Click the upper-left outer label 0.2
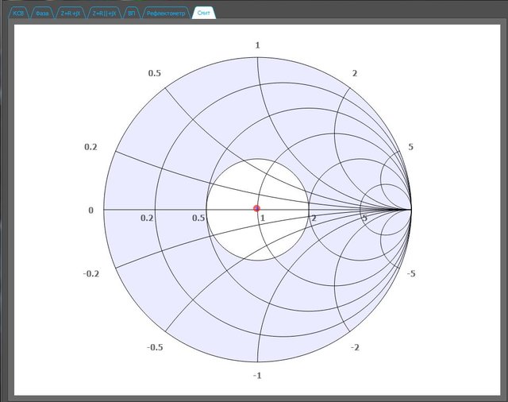The image size is (508, 402). tap(90, 147)
